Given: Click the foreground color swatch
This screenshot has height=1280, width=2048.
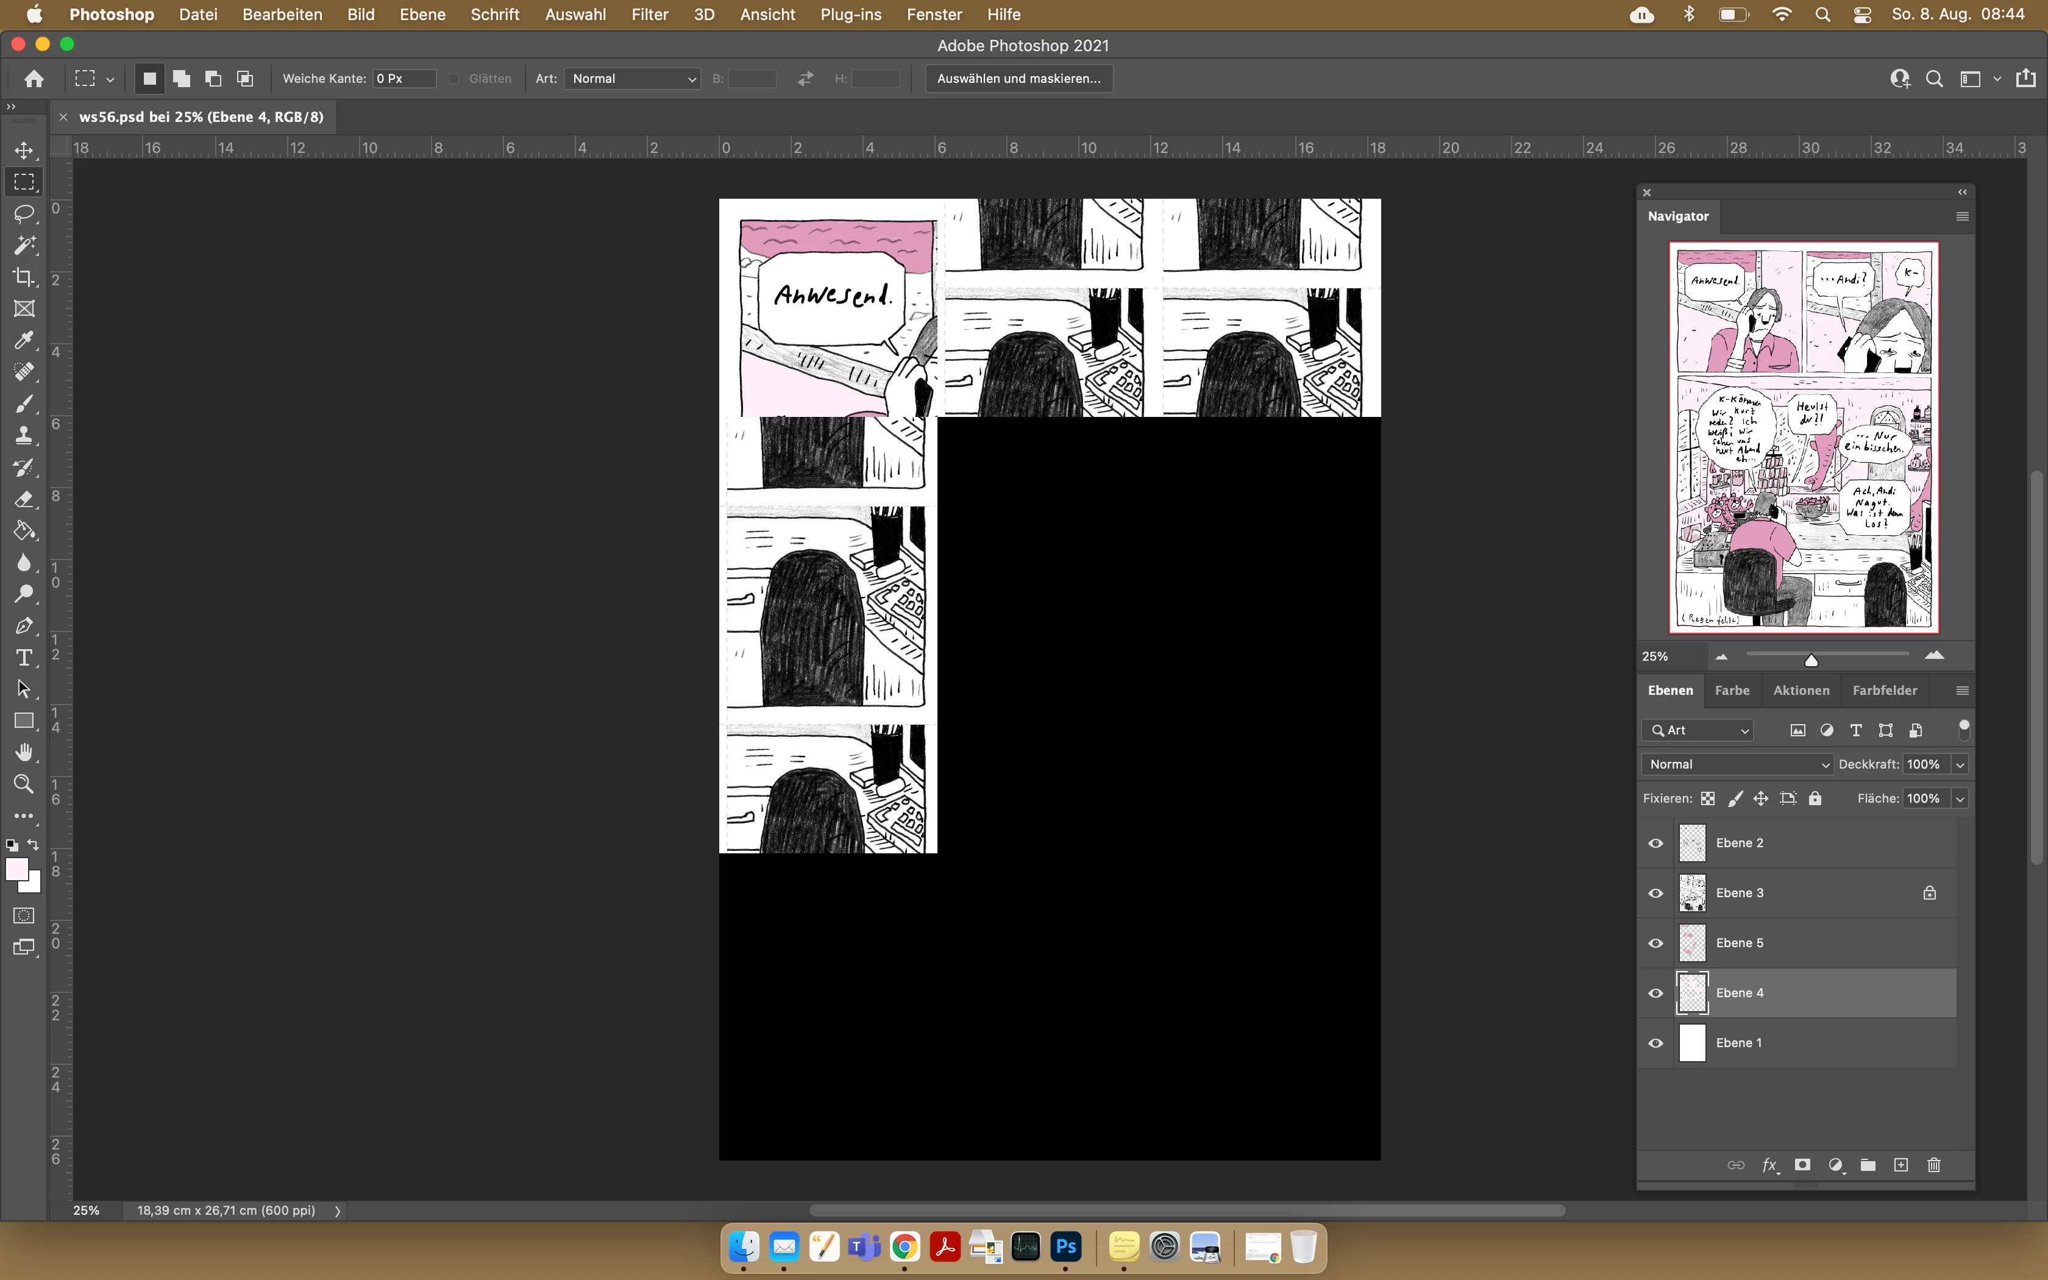Looking at the screenshot, I should coord(16,869).
